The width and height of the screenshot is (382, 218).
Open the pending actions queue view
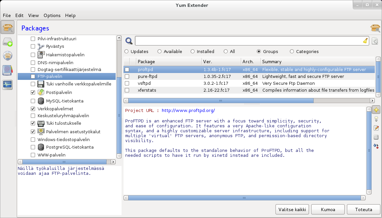pyautogui.click(x=8, y=42)
